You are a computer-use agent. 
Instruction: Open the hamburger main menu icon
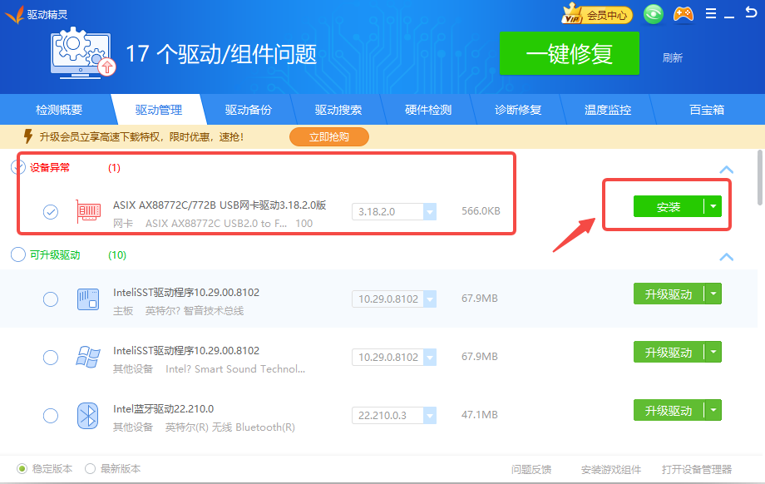point(710,14)
